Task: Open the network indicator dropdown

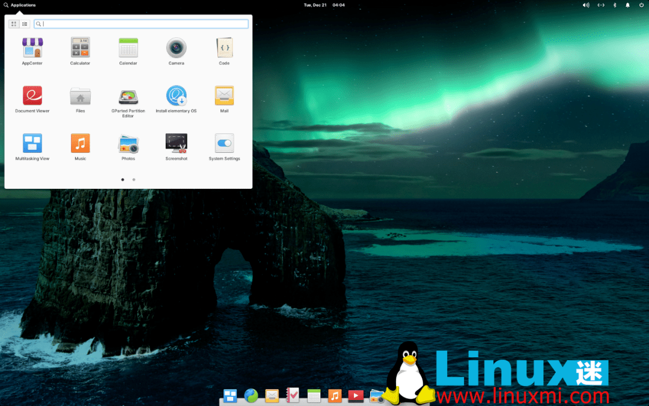Action: tap(600, 5)
